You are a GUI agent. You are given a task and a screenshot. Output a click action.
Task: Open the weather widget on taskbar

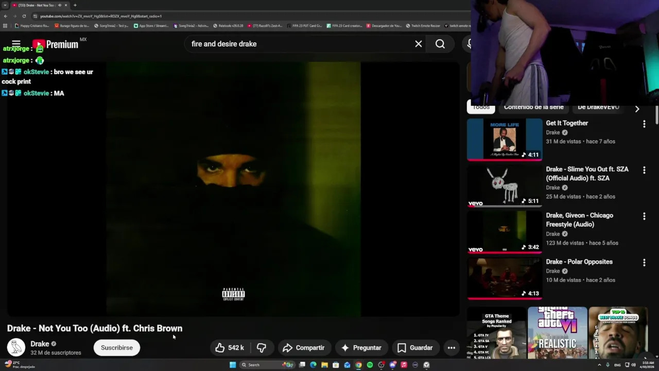coord(19,364)
